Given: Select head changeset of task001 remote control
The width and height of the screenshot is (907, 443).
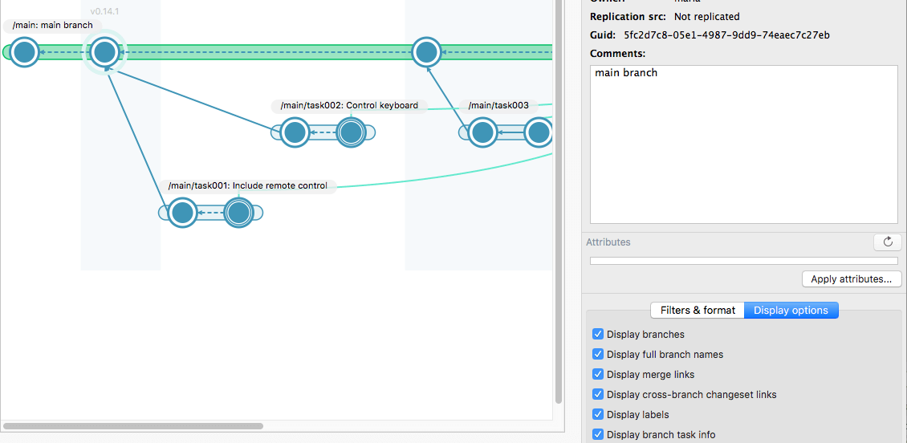Looking at the screenshot, I should [238, 213].
